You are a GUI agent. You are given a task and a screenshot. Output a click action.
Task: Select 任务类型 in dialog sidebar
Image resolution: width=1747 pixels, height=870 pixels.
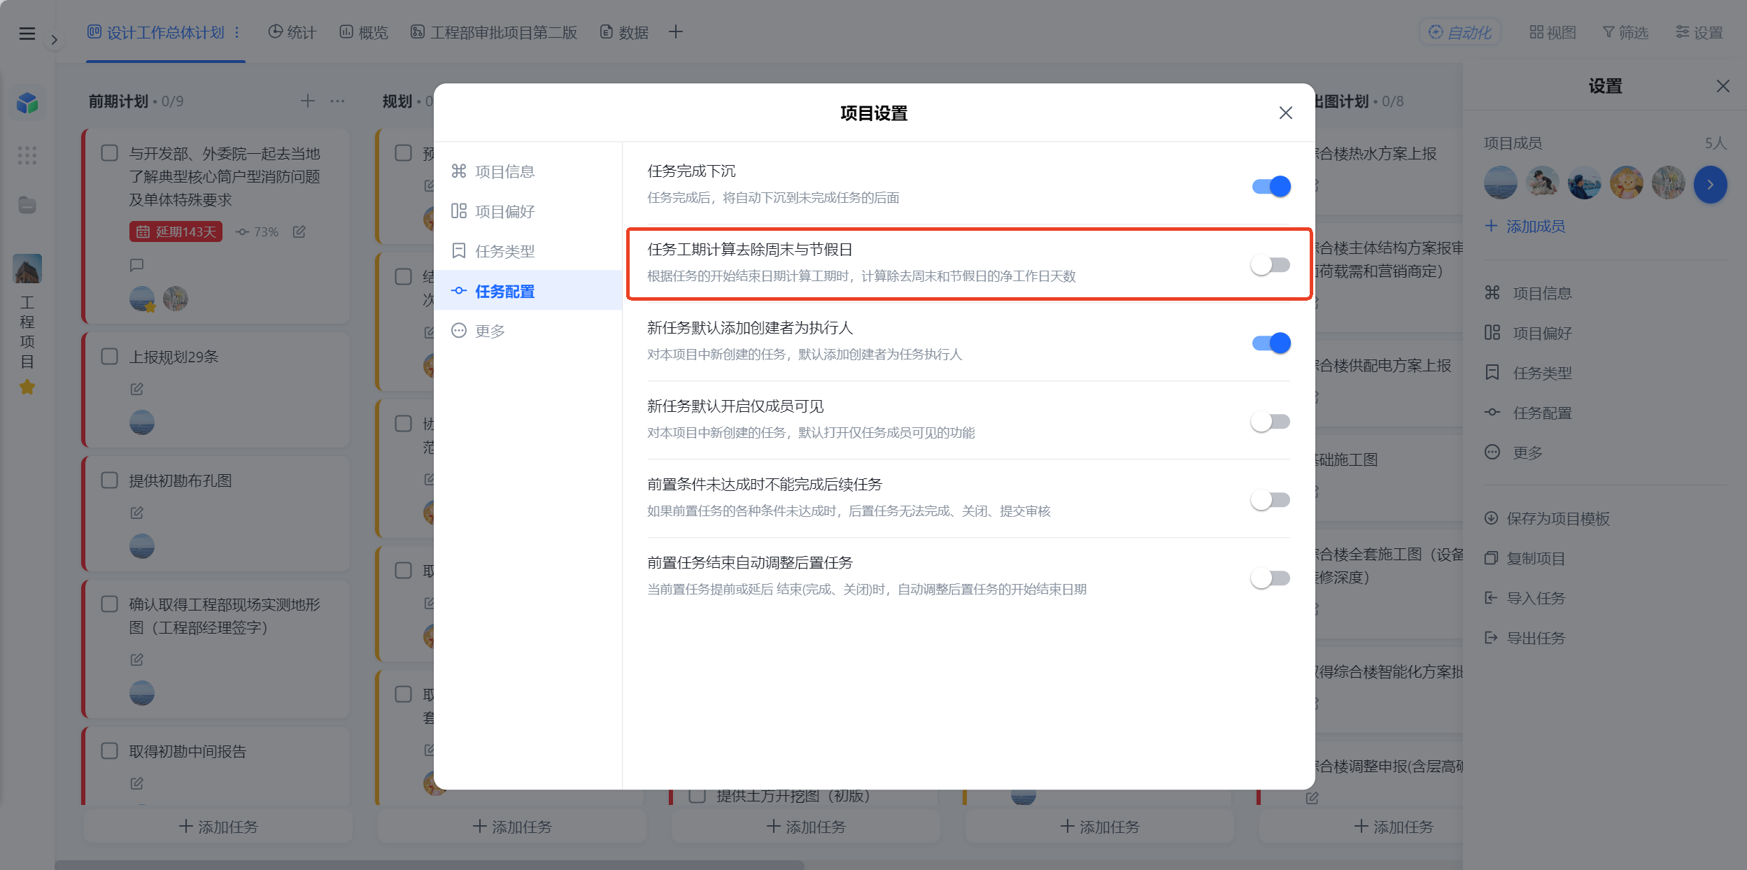528,251
